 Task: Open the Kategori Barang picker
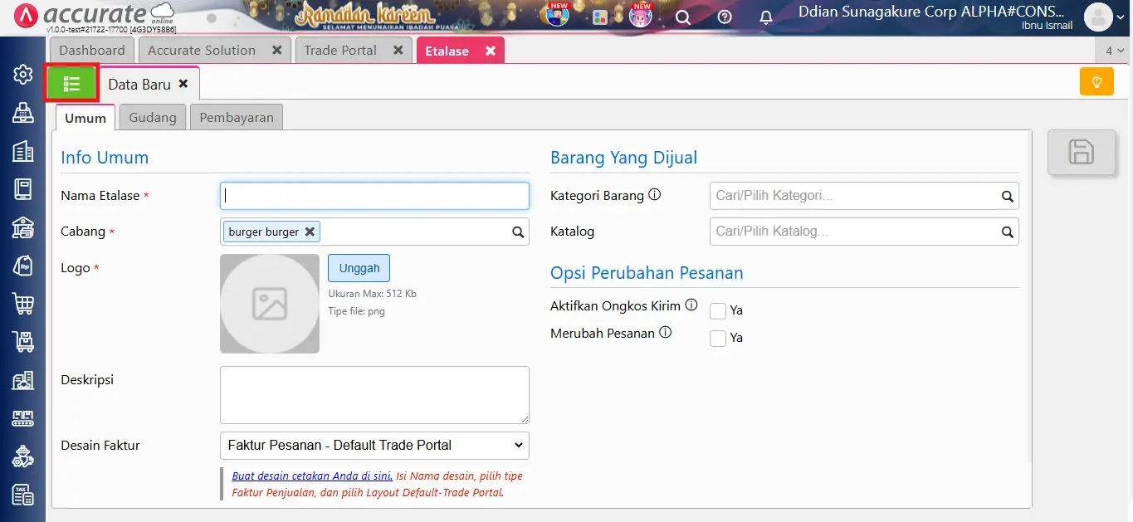coord(863,195)
